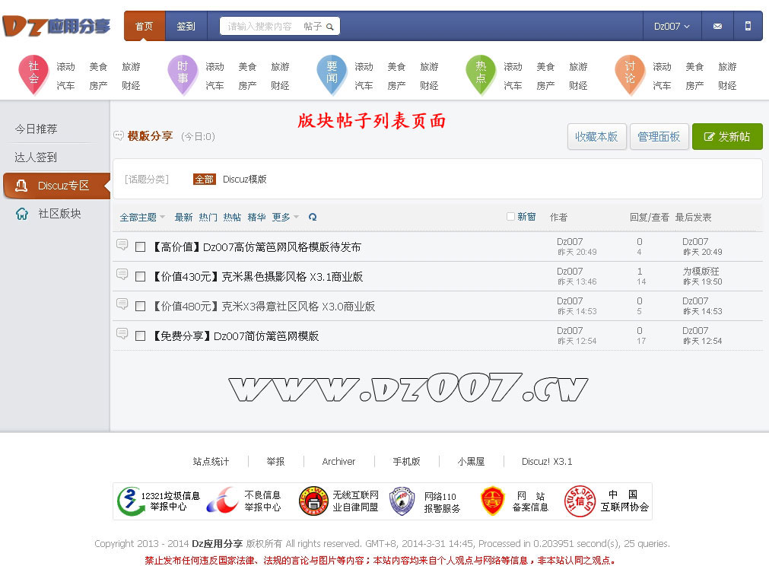Check the box for 克米黑色摄影风格 X3.1商业版

pyautogui.click(x=140, y=277)
